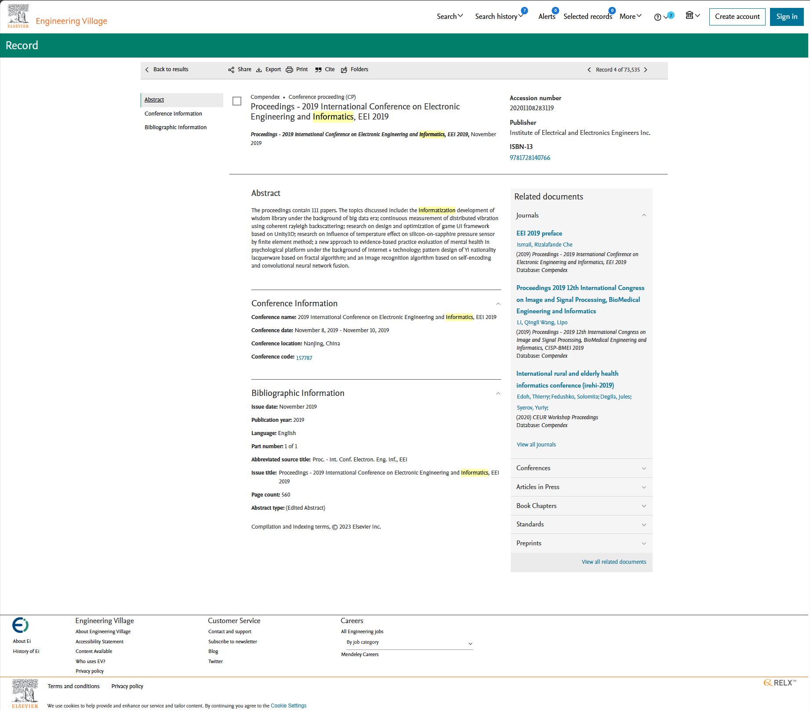Open the By job category dropdown
The width and height of the screenshot is (810, 711).
(x=410, y=643)
